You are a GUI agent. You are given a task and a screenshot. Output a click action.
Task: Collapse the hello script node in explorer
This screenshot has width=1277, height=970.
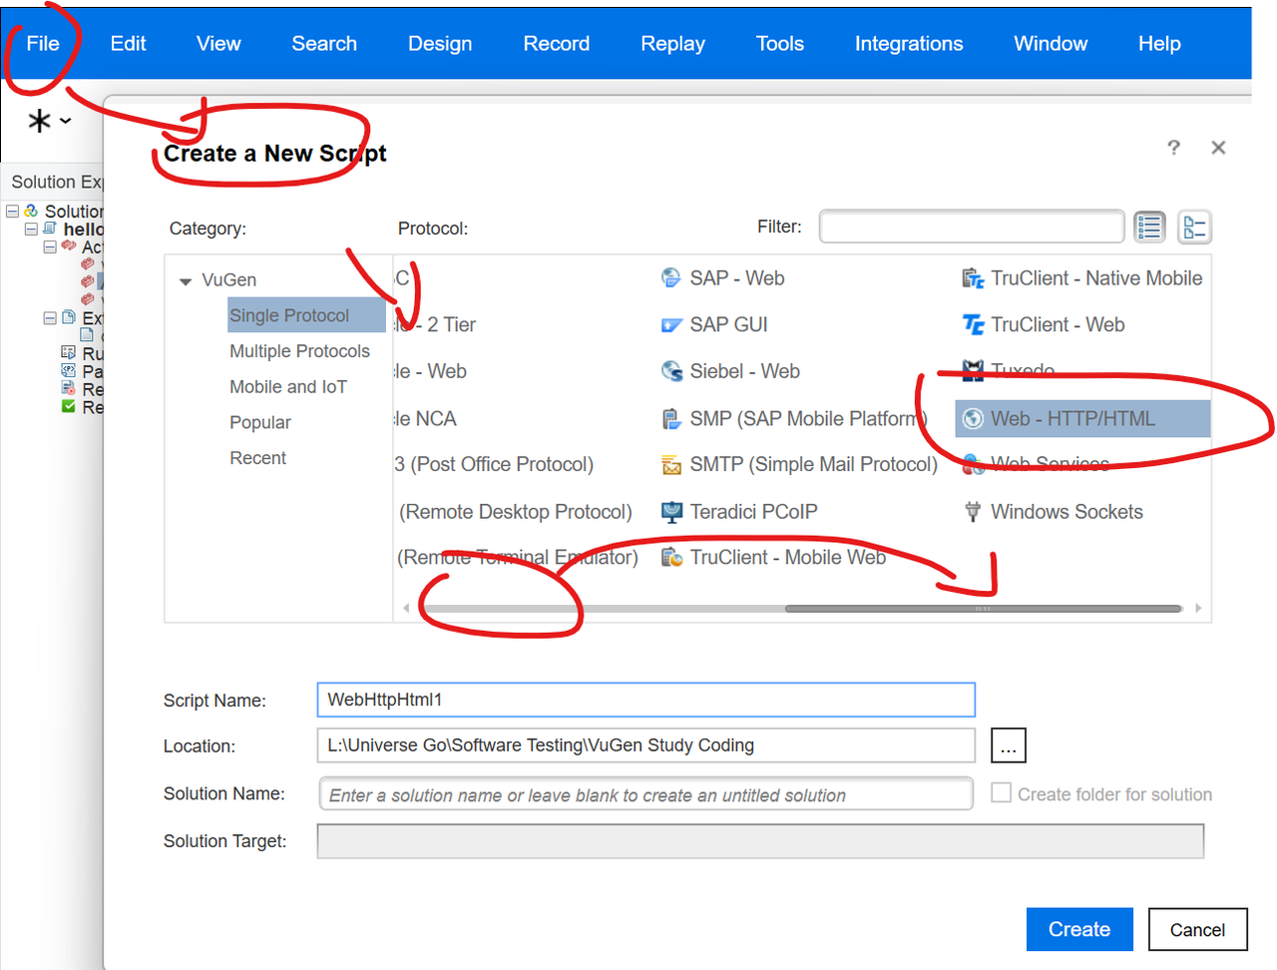[x=31, y=230]
